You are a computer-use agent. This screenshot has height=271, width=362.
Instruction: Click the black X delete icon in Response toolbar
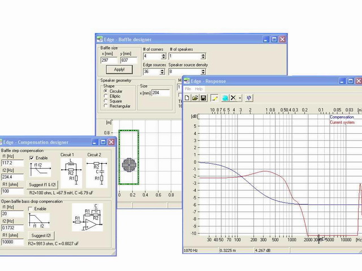233,98
